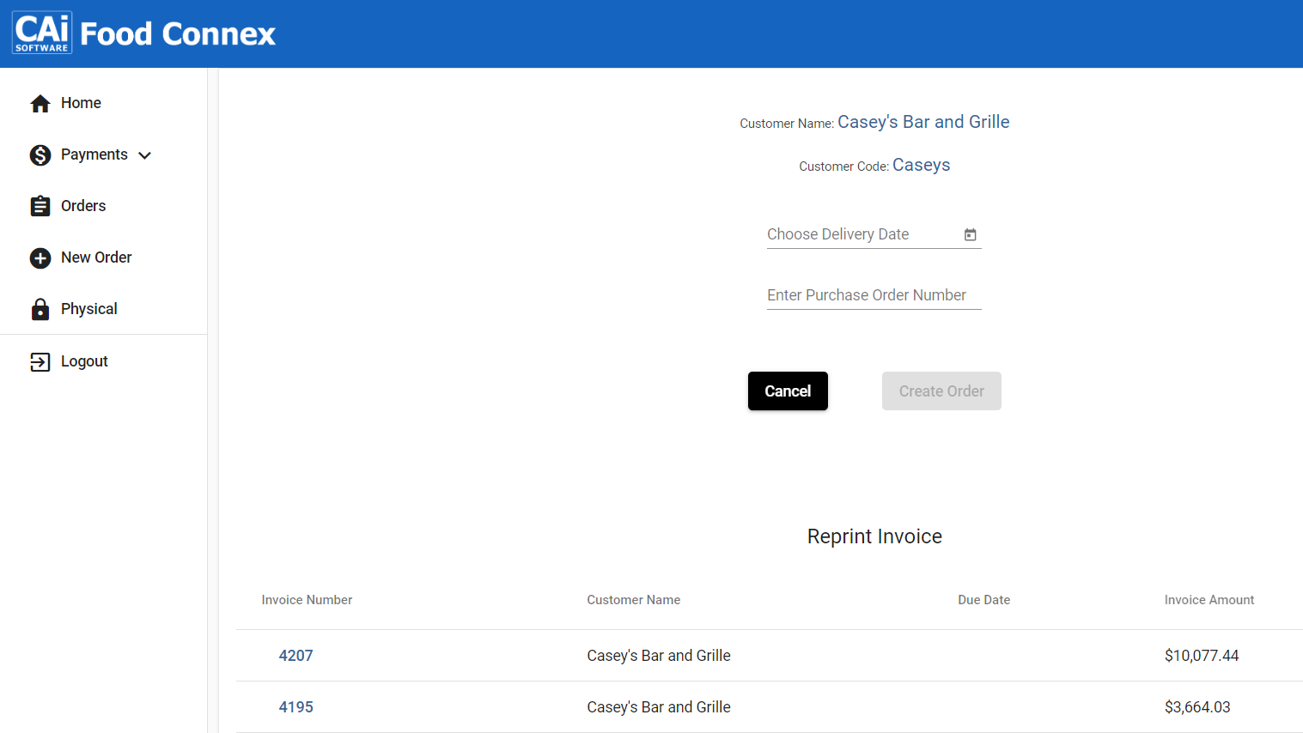Click the CAi Software logo
Image resolution: width=1303 pixels, height=733 pixels.
(42, 33)
